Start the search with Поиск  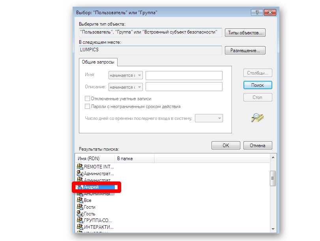(258, 85)
